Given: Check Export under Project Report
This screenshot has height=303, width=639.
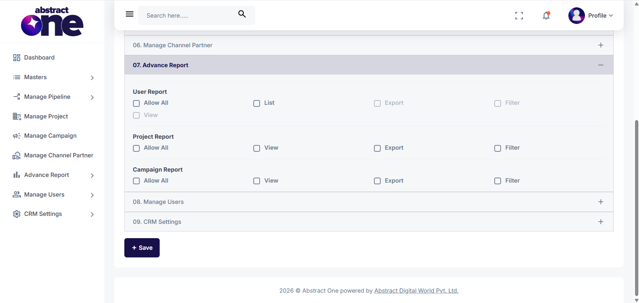Looking at the screenshot, I should (x=377, y=148).
